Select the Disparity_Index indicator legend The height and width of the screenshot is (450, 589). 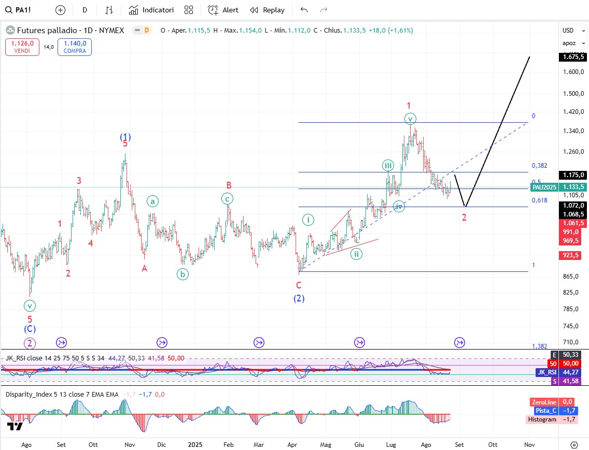(62, 394)
